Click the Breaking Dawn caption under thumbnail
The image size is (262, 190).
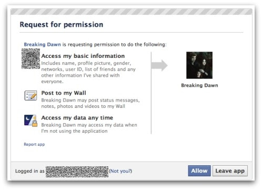[x=199, y=85]
